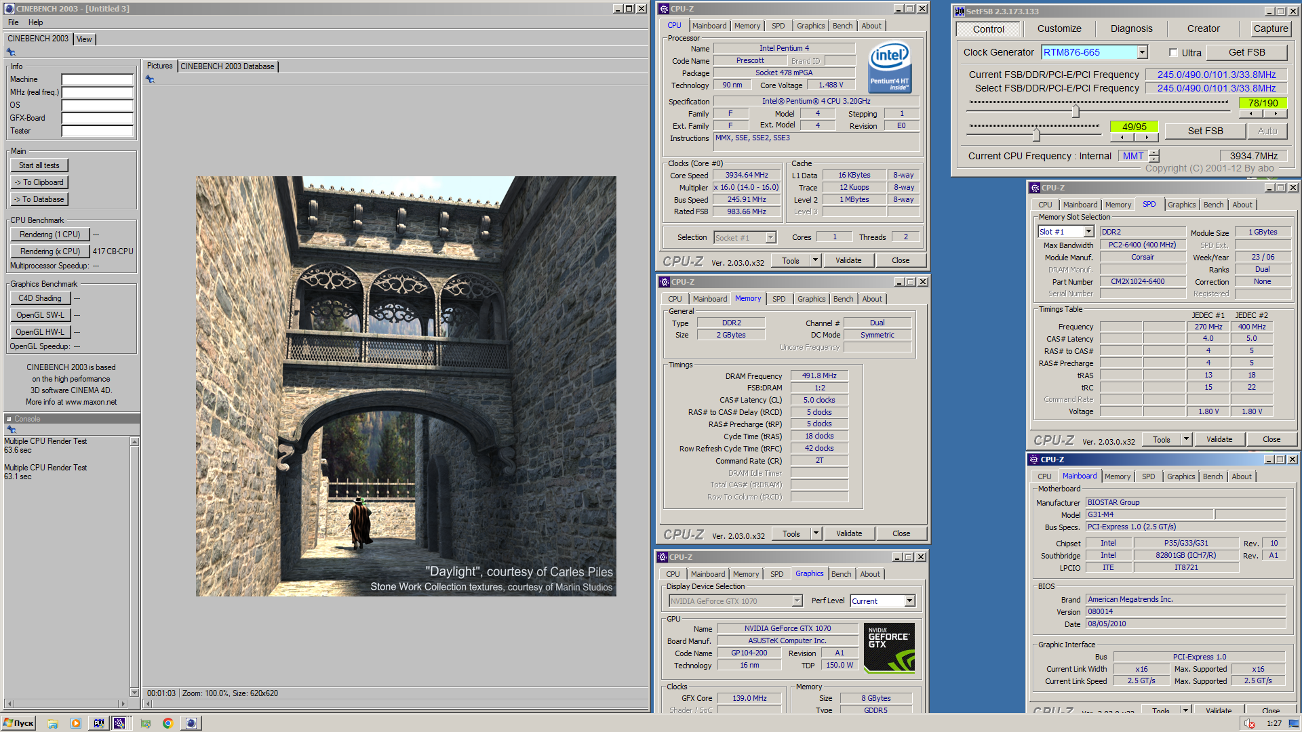This screenshot has height=732, width=1302.
Task: Click Start all tests button
Action: (x=39, y=165)
